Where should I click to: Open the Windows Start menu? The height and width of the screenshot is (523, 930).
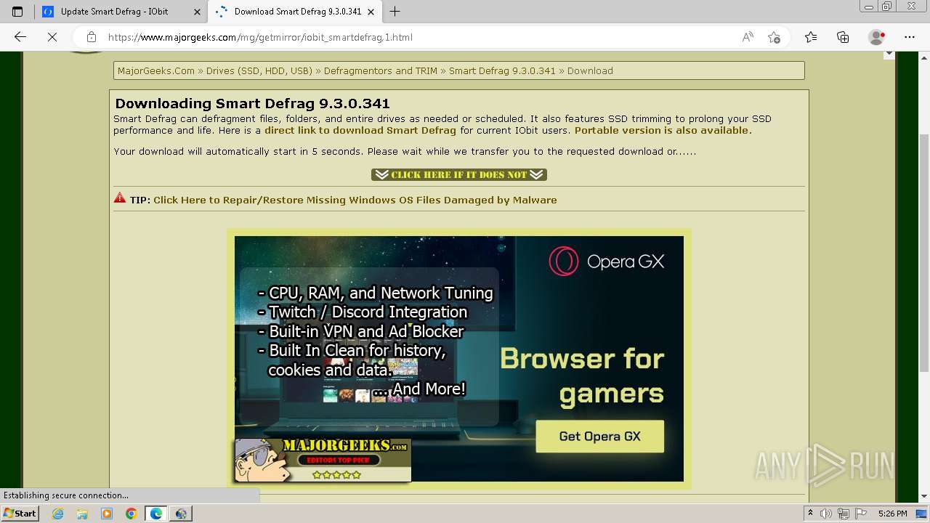20,514
